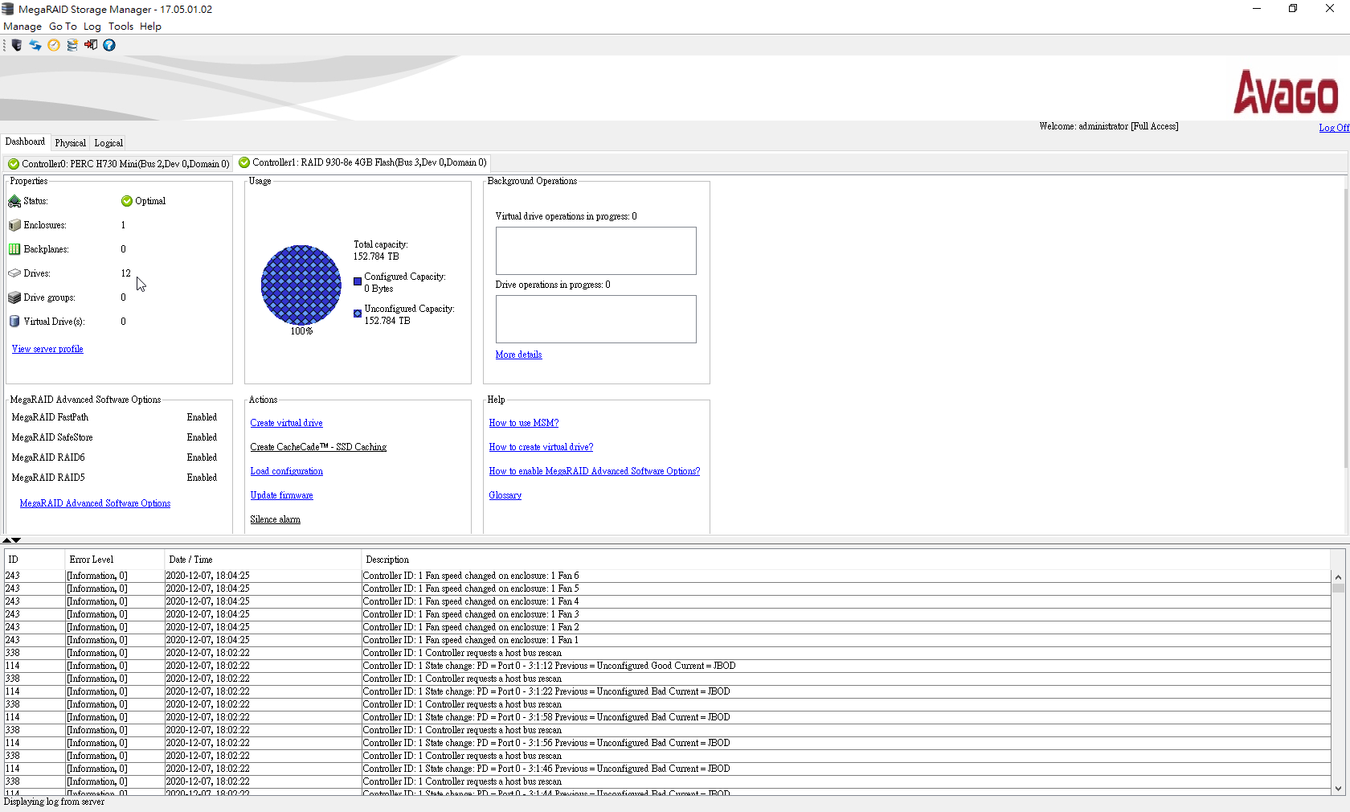Click the server icon in the toolbar
The image size is (1350, 812).
pos(17,45)
